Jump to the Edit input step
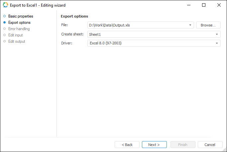The image size is (227, 152). pos(15,35)
